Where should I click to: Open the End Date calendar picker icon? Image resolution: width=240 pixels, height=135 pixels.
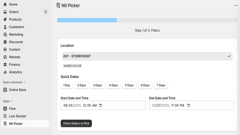pos(189,105)
